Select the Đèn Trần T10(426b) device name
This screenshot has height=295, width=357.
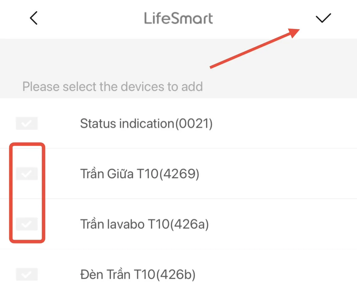[x=138, y=275]
